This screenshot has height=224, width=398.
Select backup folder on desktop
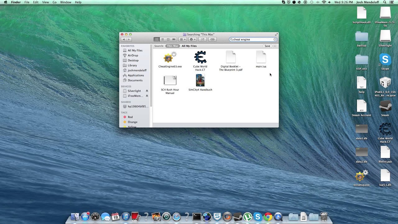361,39
